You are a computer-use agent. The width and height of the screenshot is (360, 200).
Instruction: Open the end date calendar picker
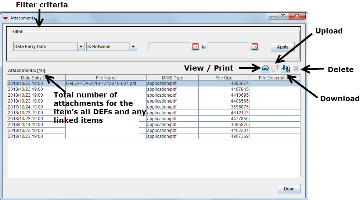(x=255, y=47)
